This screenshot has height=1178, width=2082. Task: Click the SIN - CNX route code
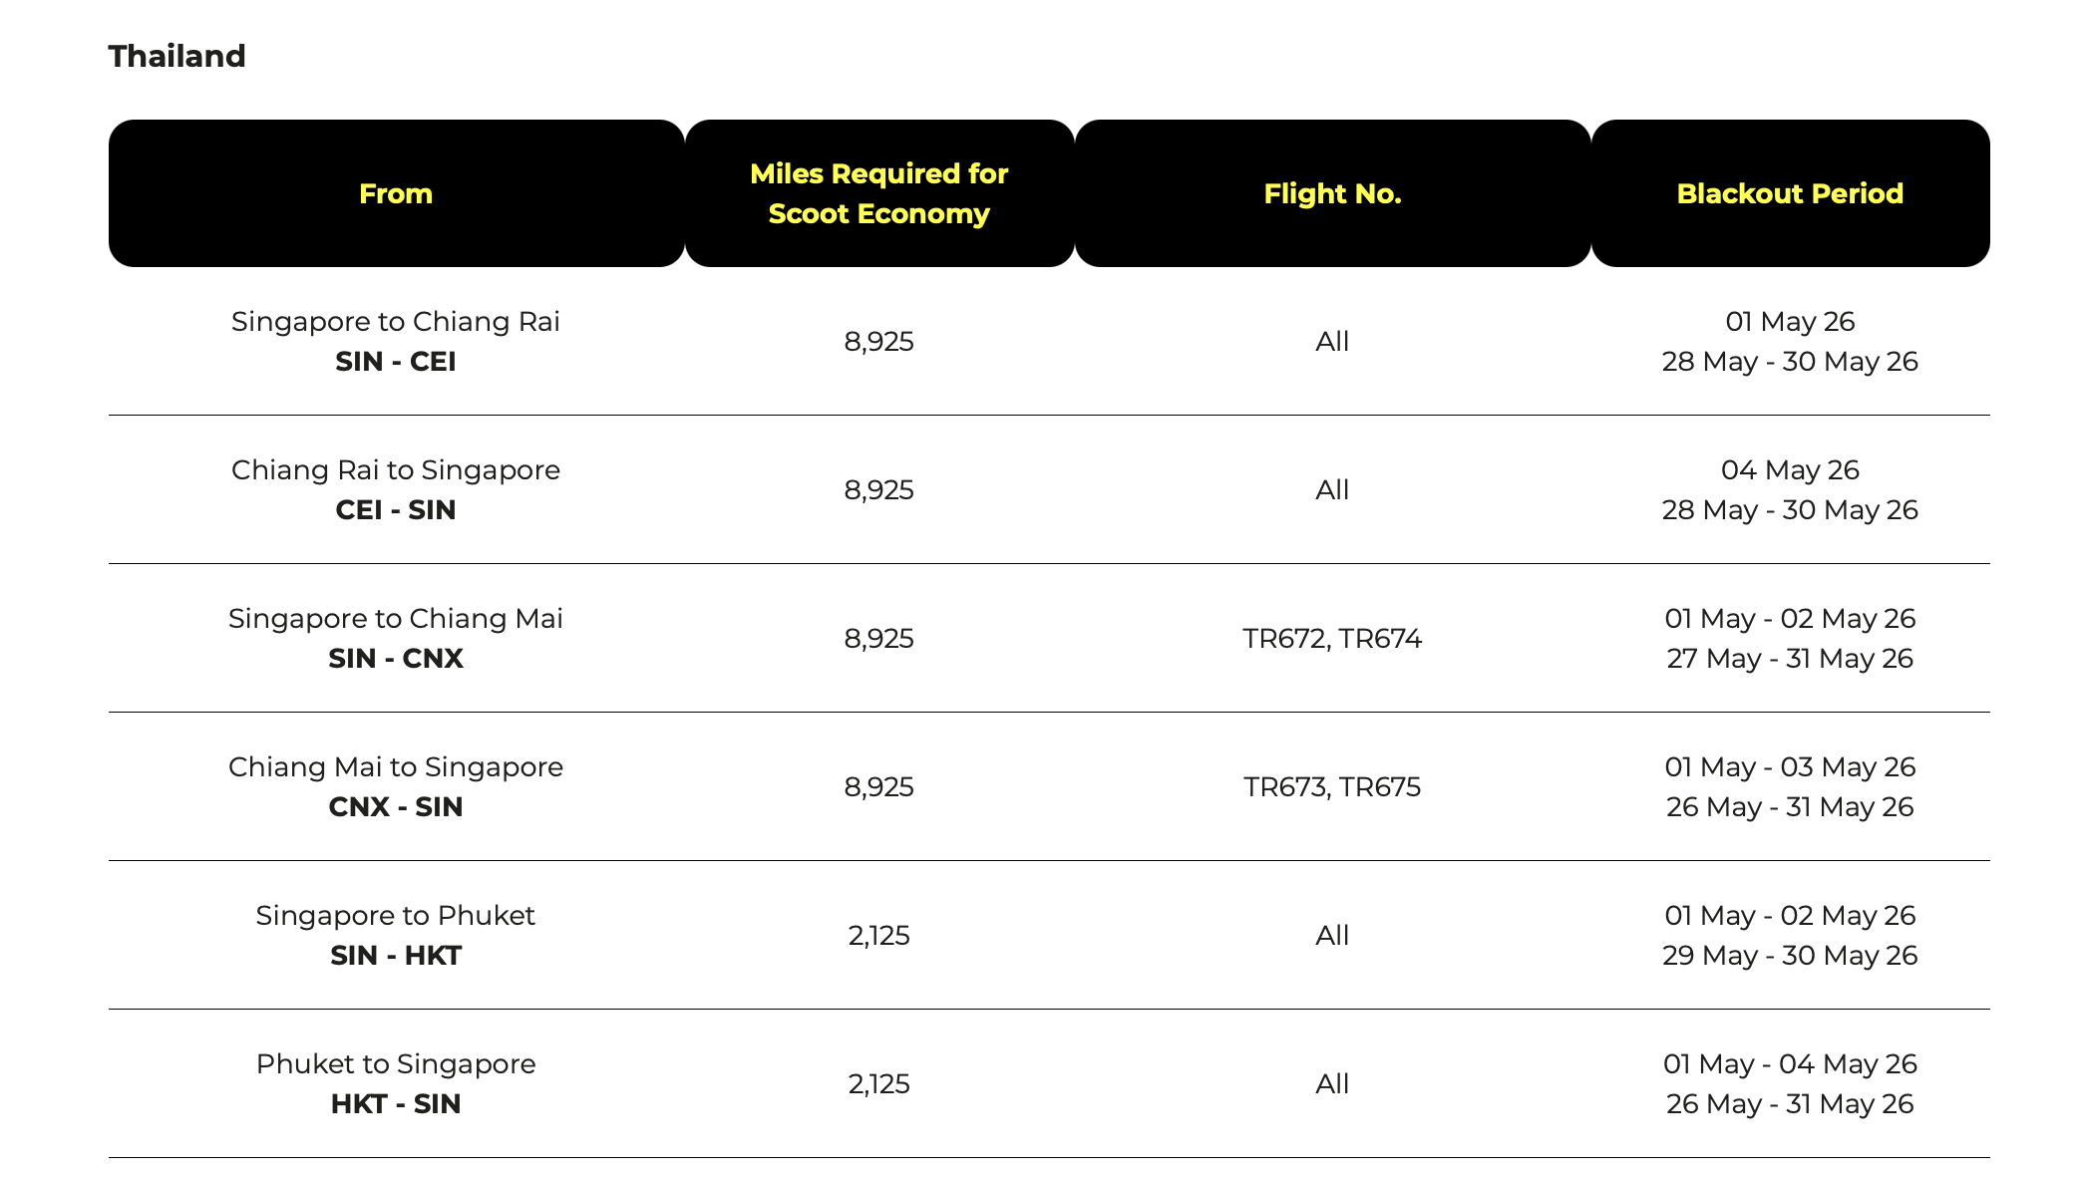(396, 658)
